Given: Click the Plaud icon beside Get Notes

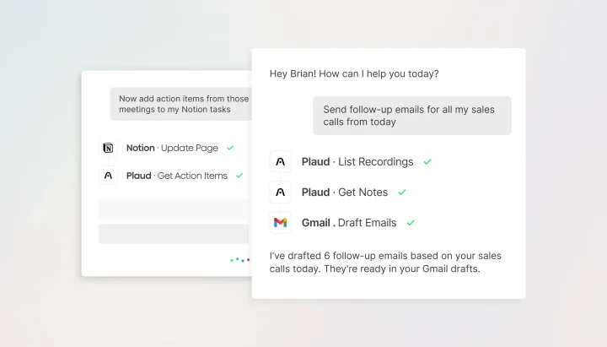Looking at the screenshot, I should [x=280, y=192].
